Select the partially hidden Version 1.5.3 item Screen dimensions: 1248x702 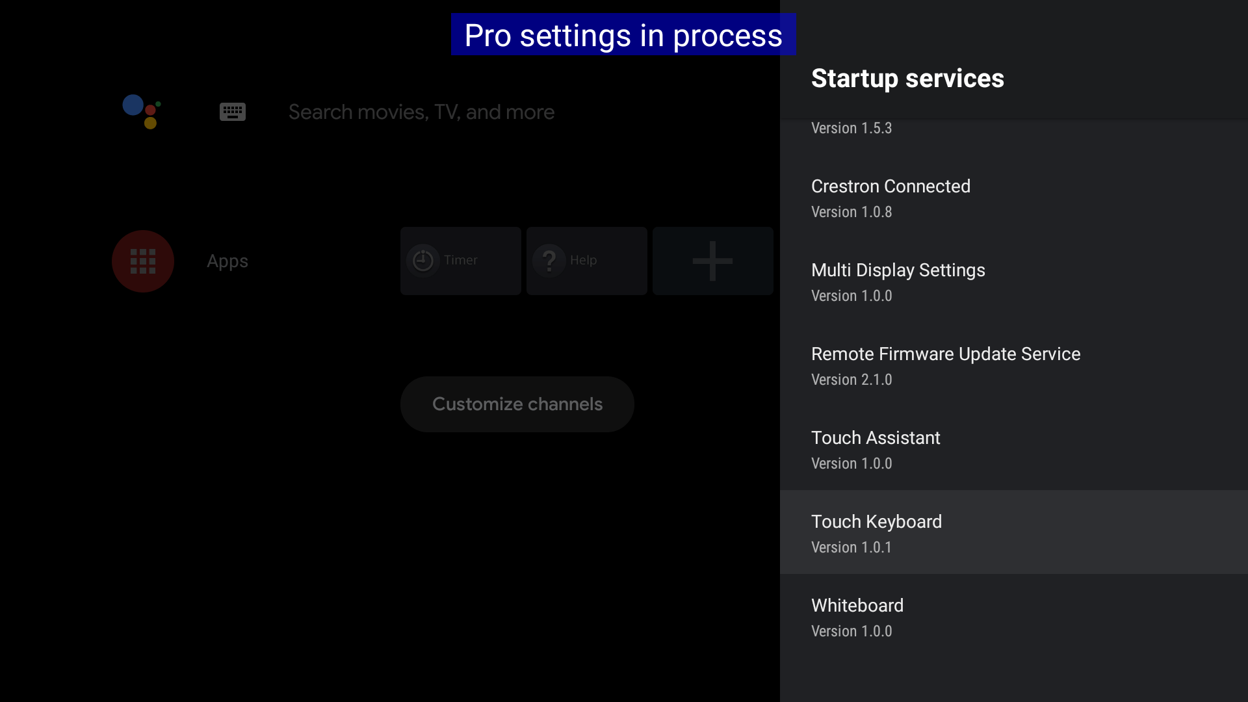pos(851,129)
